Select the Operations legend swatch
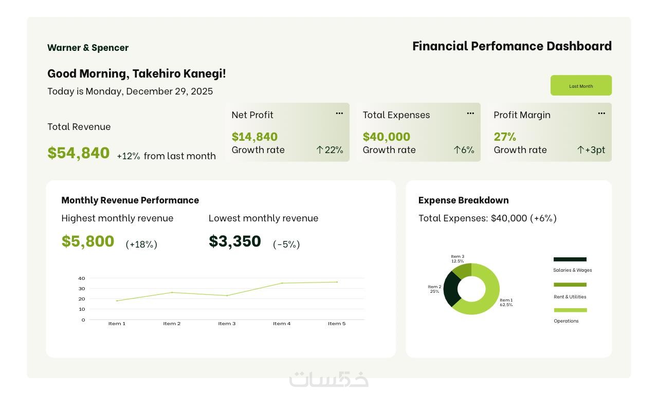The height and width of the screenshot is (395, 658). click(570, 310)
